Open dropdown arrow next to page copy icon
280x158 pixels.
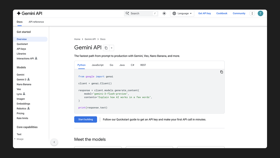click(x=111, y=48)
